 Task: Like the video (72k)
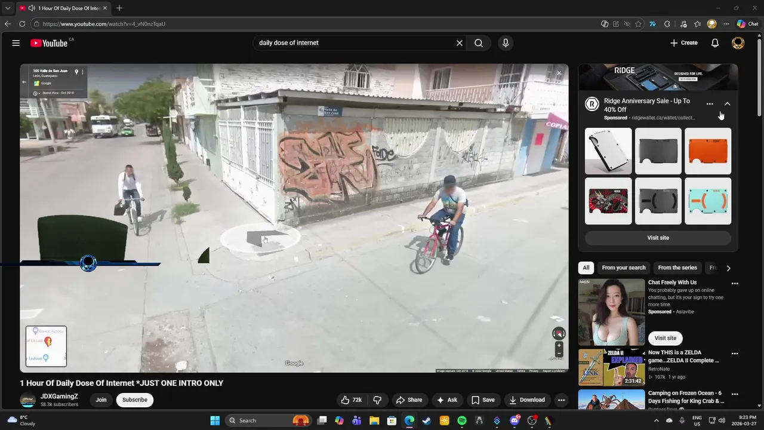coord(351,400)
